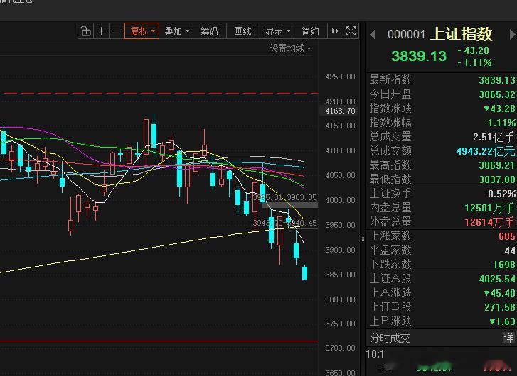Click 外盘总量 12614万手 value
Image resolution: width=517 pixels, height=376 pixels.
pos(489,222)
